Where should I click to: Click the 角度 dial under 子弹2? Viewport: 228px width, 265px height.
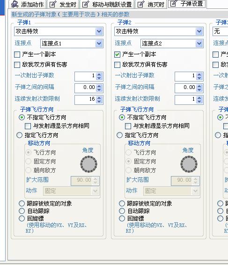(189, 164)
